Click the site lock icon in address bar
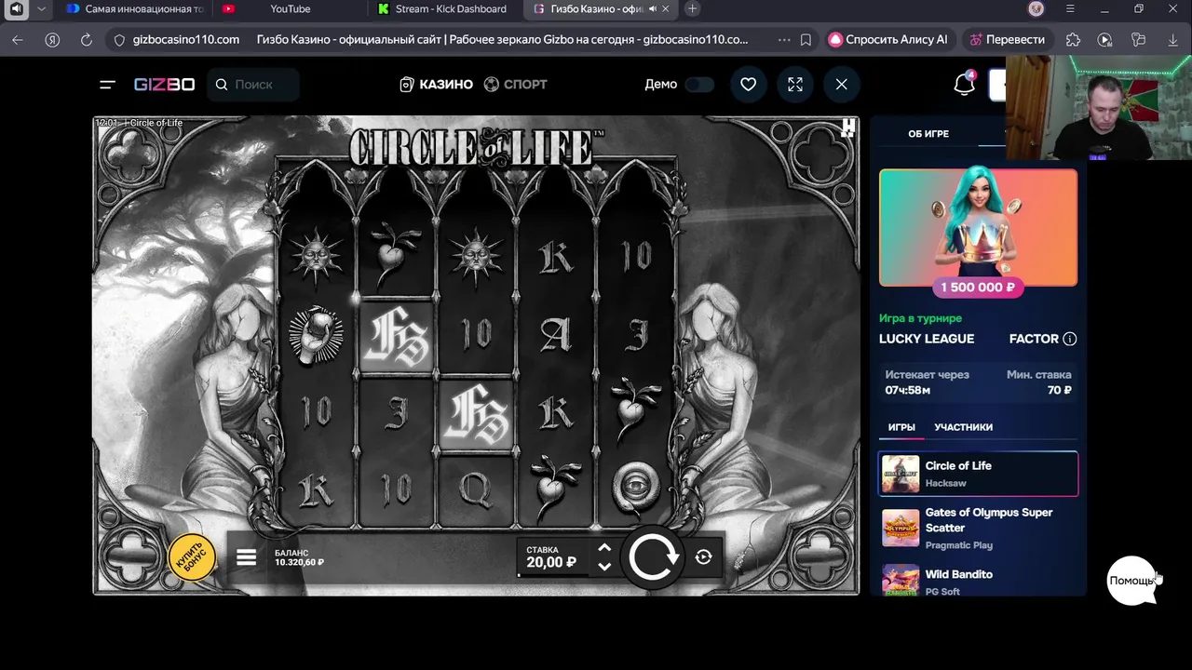 click(x=118, y=40)
